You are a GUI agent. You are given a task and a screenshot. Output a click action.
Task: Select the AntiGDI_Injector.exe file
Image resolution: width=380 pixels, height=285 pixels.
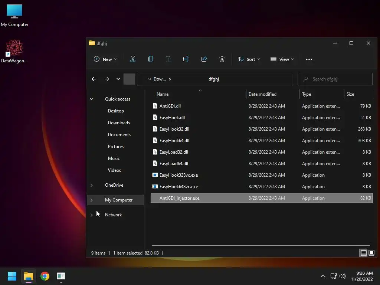pos(262,198)
